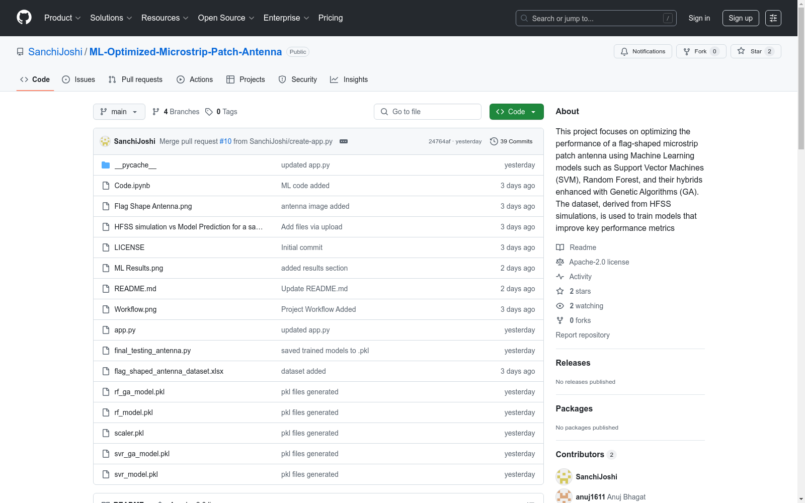Click the scaler.pkl file icon

[x=106, y=433]
